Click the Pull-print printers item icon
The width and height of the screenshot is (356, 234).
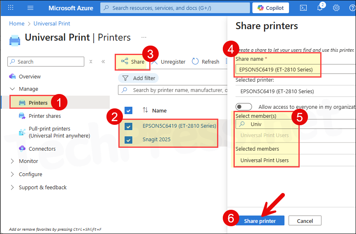coord(22,132)
